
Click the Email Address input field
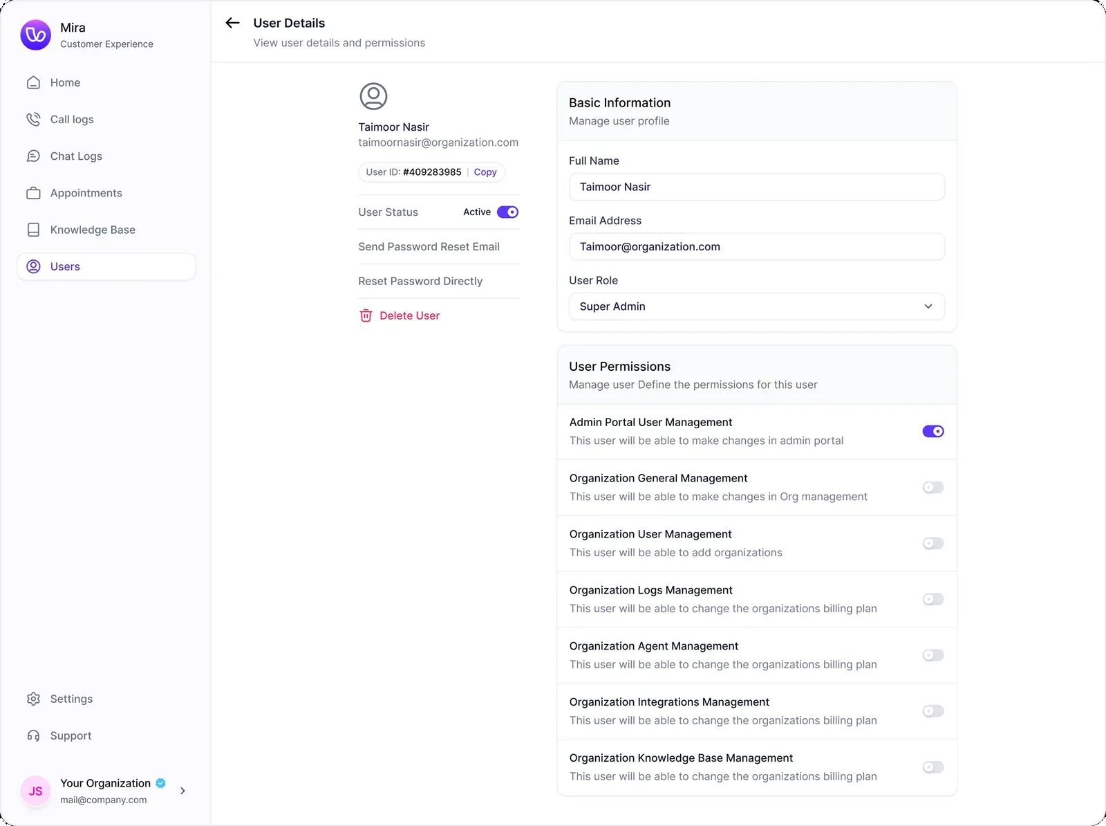(x=757, y=247)
